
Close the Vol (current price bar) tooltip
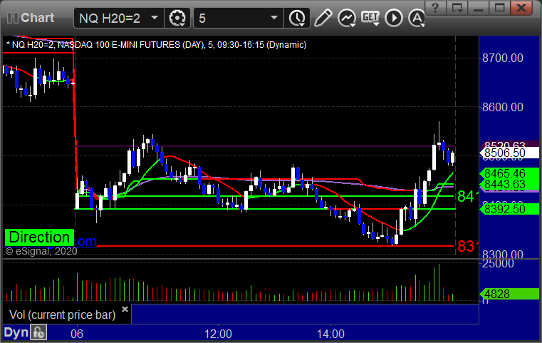[x=125, y=309]
